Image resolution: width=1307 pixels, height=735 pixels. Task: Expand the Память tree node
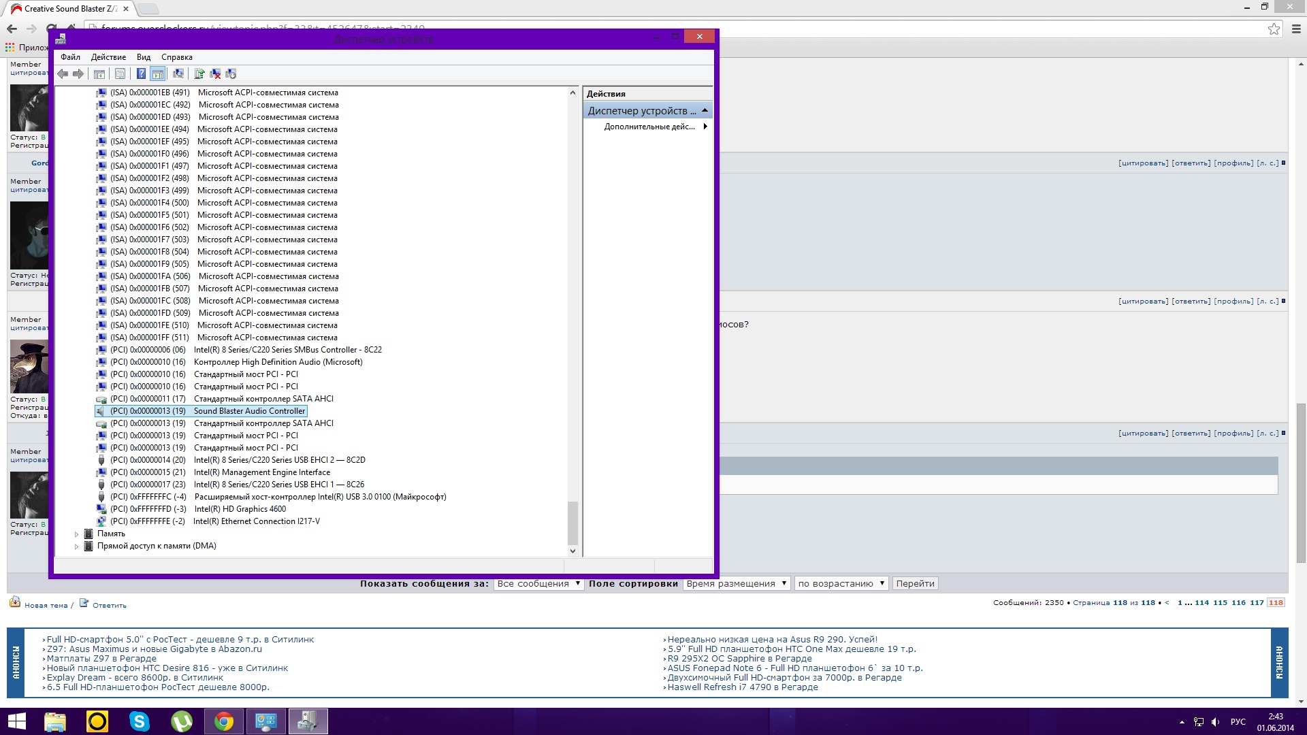pos(76,534)
